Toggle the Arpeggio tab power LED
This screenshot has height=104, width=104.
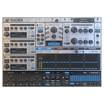pyautogui.click(x=54, y=49)
